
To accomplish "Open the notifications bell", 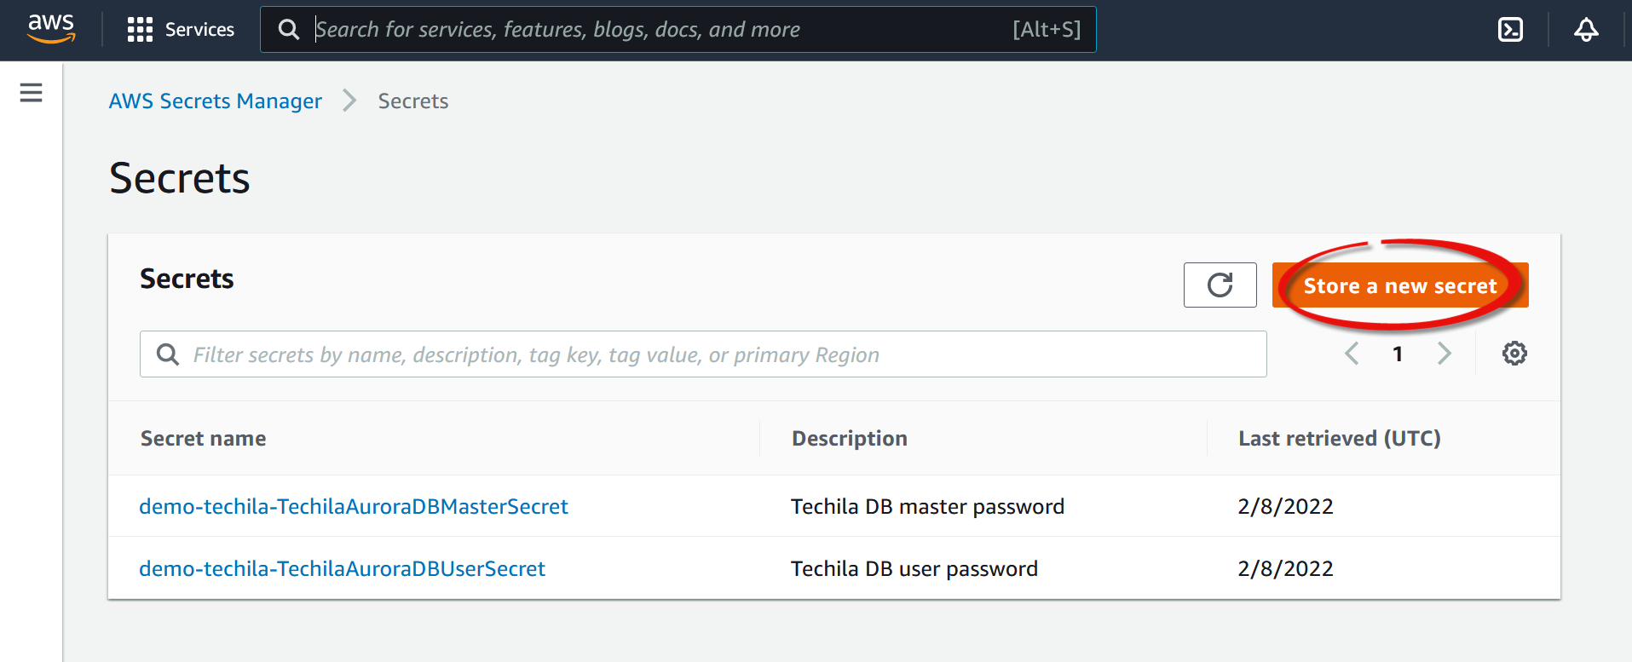I will pos(1585,30).
